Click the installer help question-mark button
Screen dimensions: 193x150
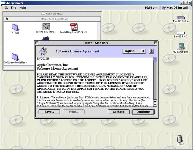coord(152,51)
